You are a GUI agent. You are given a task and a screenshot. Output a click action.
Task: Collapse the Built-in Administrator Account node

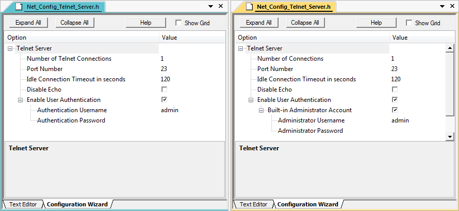click(x=261, y=110)
